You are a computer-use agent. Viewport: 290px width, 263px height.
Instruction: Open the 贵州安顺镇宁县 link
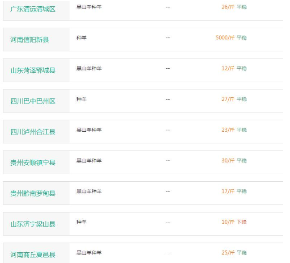click(x=33, y=163)
